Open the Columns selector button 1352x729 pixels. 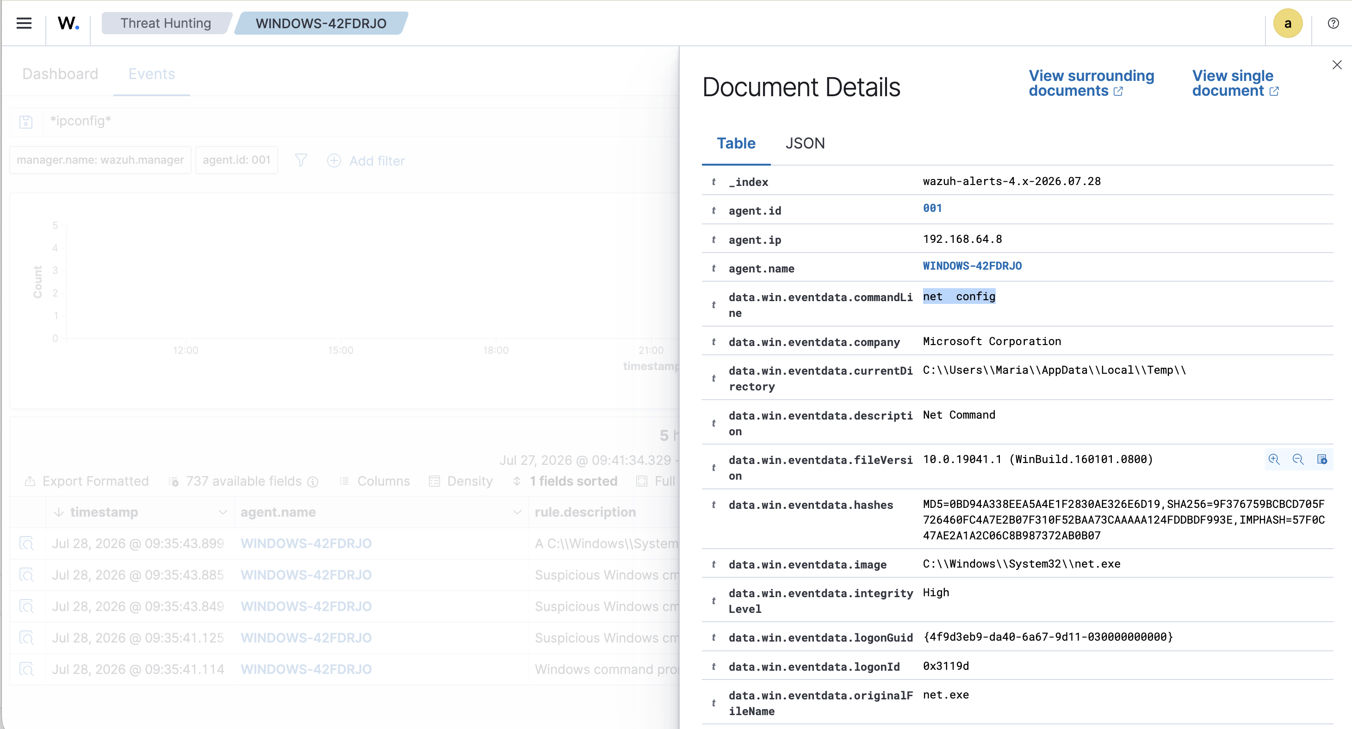point(374,481)
